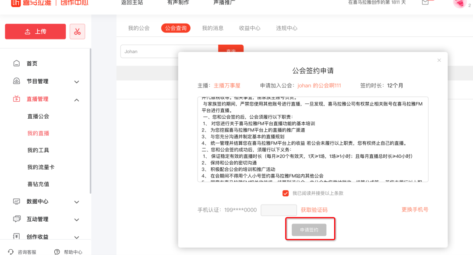473x255 pixels.
Task: Click inside the agreement terms text box
Action: (313, 139)
